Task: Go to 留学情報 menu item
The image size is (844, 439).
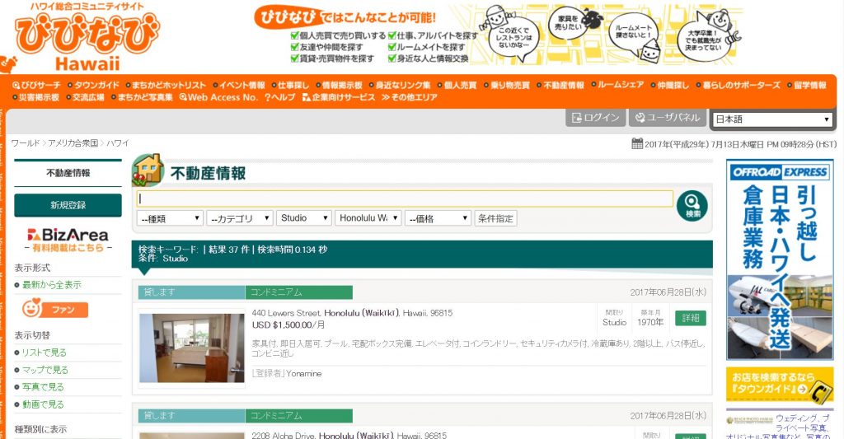Action: tap(806, 85)
